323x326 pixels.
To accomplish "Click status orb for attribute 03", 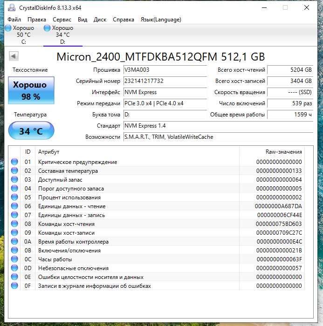I will pos(14,179).
